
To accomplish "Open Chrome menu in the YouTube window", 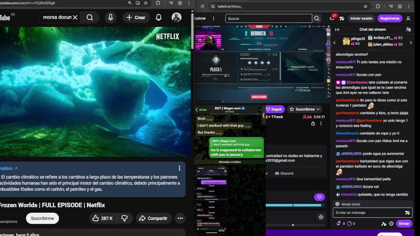I will pyautogui.click(x=189, y=3).
